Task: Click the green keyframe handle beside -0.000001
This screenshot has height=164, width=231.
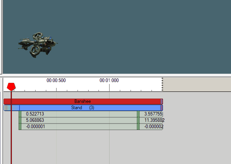Action: coord(20,127)
